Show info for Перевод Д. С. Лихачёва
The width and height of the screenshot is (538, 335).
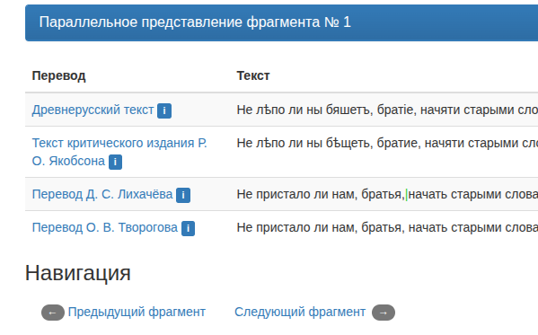point(183,195)
